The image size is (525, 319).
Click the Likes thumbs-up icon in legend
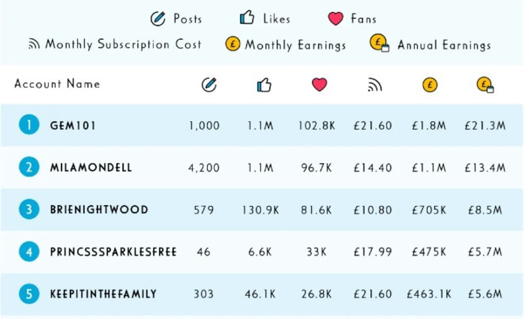click(x=247, y=17)
